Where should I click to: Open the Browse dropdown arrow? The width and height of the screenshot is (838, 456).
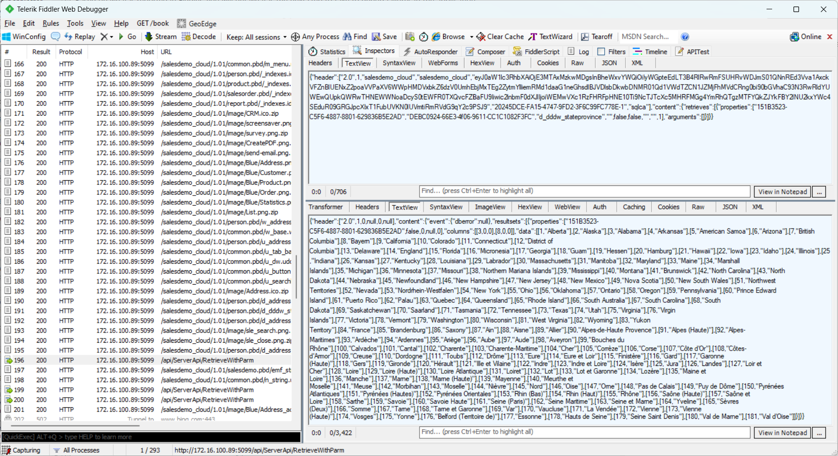[471, 37]
